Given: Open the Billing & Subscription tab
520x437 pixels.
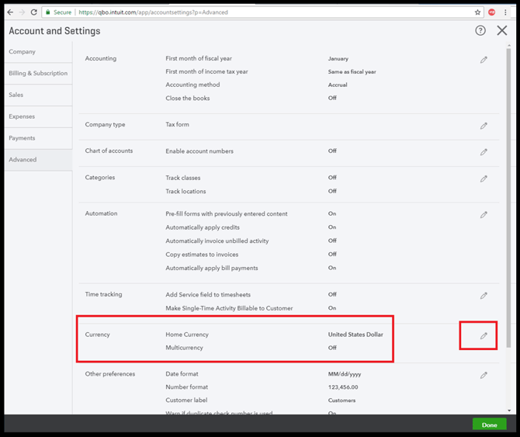Looking at the screenshot, I should (38, 74).
